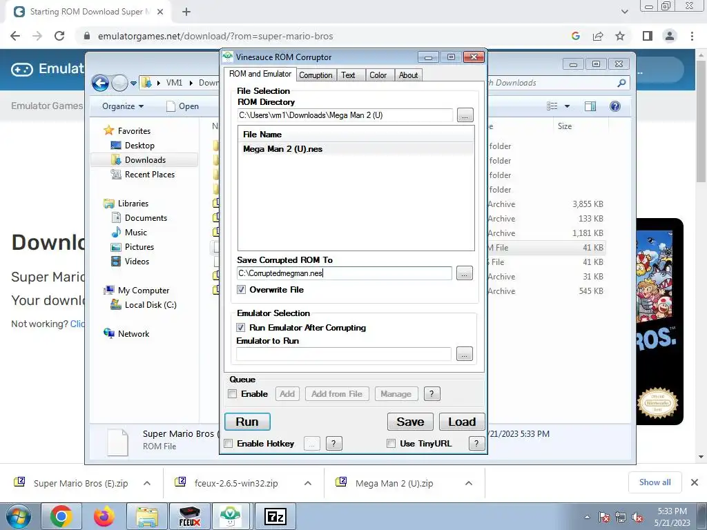This screenshot has height=530, width=707.
Task: Open Chrome back navigation arrow
Action: [x=15, y=36]
